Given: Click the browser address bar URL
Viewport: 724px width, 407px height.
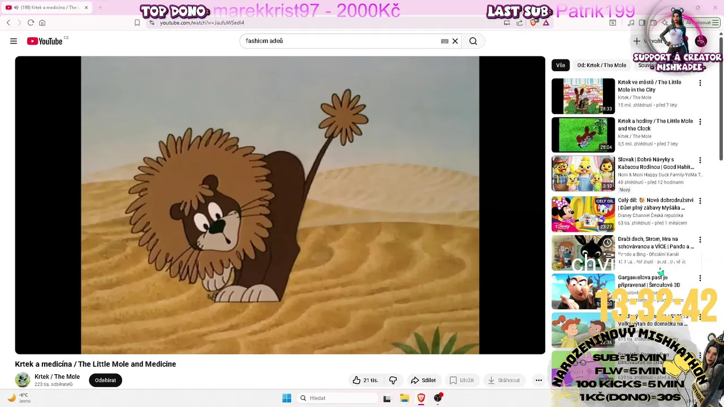Looking at the screenshot, I should [202, 23].
